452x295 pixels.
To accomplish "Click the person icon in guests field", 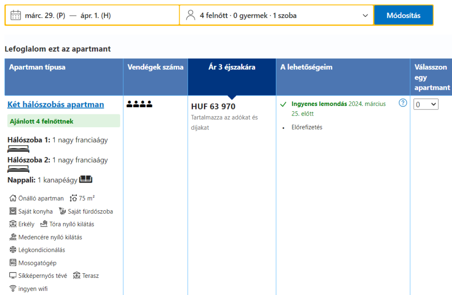I will (x=191, y=15).
